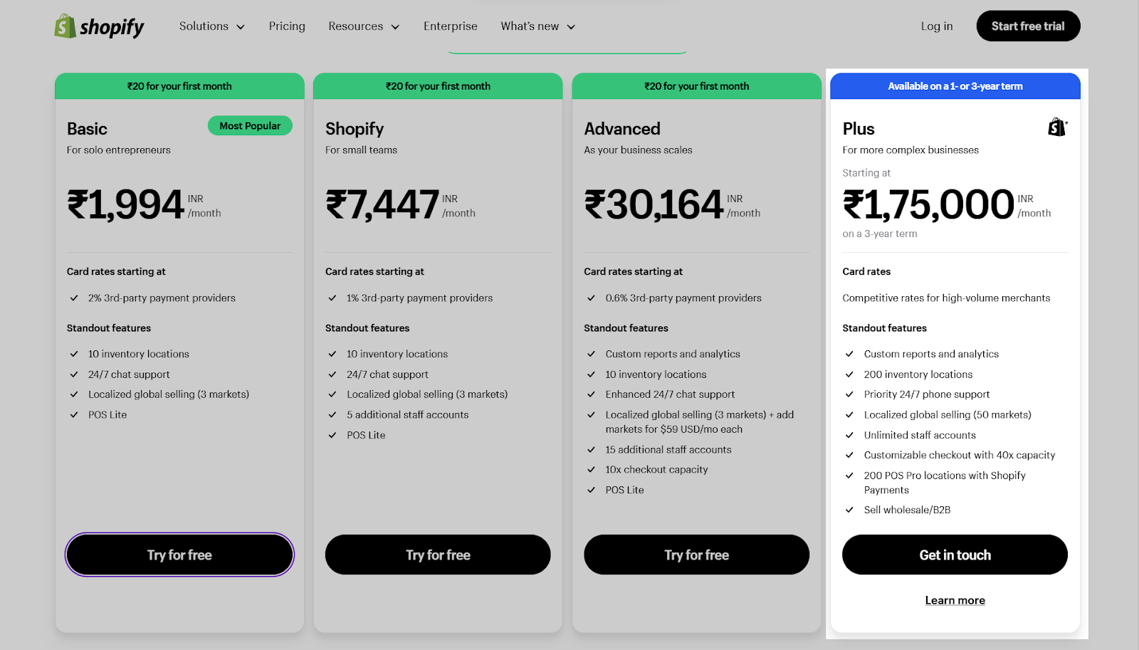Viewport: 1139px width, 650px height.
Task: Click Learn more under the Plus plan
Action: 955,599
